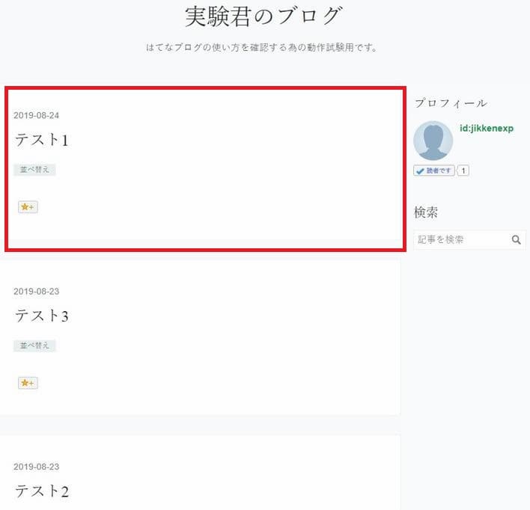Viewport: 530px width, 510px height.
Task: Open the 2019-08-24 date archive link
Action: [36, 115]
